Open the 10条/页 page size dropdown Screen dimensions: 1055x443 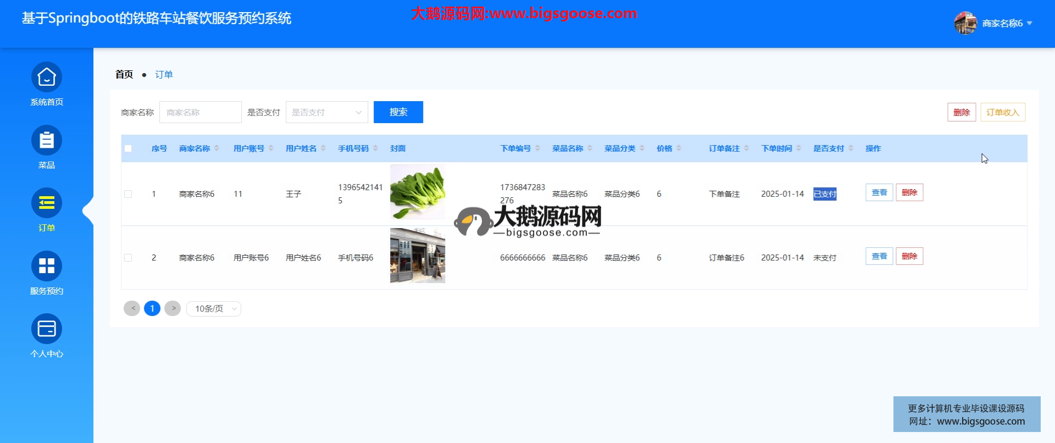click(x=214, y=309)
